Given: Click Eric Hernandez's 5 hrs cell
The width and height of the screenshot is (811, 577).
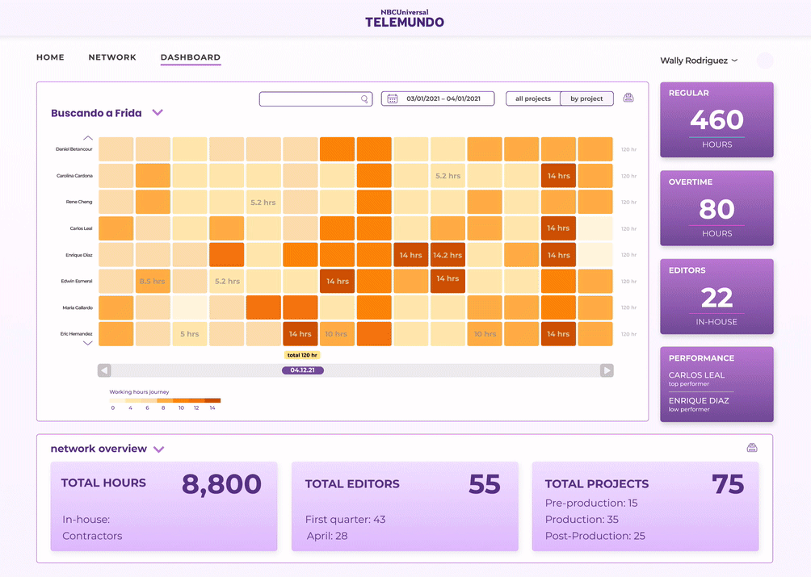Looking at the screenshot, I should pos(190,334).
